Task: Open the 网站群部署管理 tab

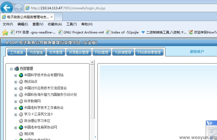Action: click(x=149, y=52)
